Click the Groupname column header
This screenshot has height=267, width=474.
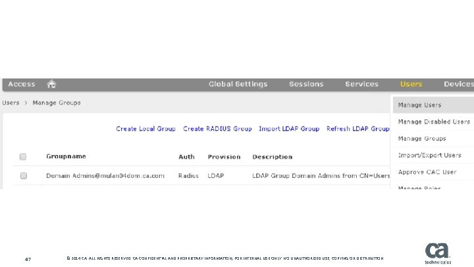click(x=66, y=156)
